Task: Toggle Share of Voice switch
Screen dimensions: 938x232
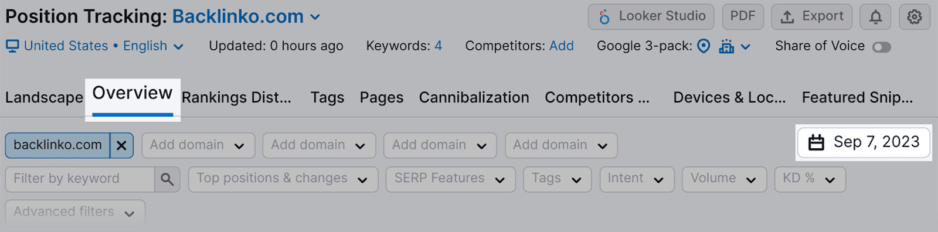Action: [x=881, y=47]
